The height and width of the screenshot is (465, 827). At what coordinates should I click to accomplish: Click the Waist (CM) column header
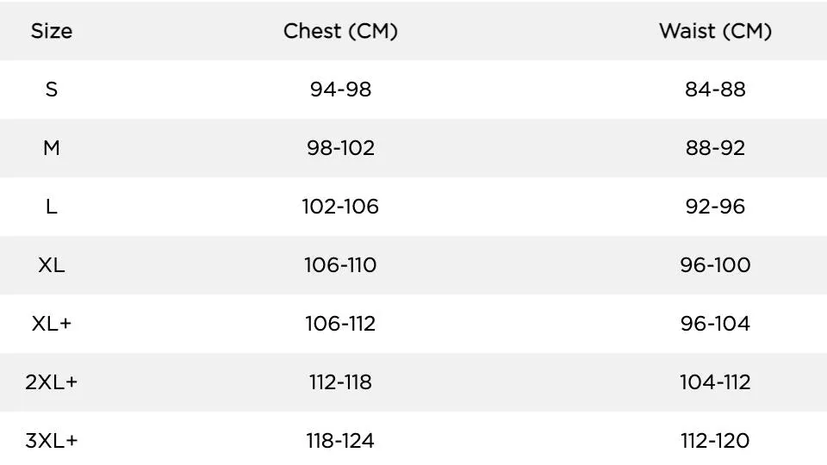715,31
